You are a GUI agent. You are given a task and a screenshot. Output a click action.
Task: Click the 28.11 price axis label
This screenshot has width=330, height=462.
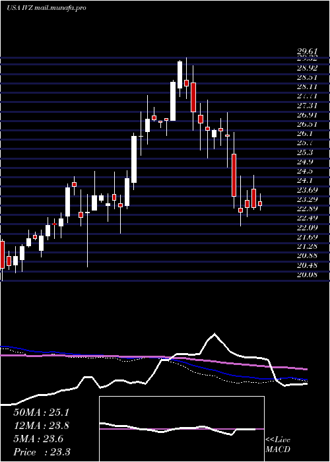[x=307, y=87]
